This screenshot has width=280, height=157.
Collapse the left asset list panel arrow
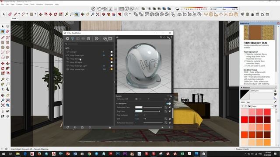click(x=63, y=82)
